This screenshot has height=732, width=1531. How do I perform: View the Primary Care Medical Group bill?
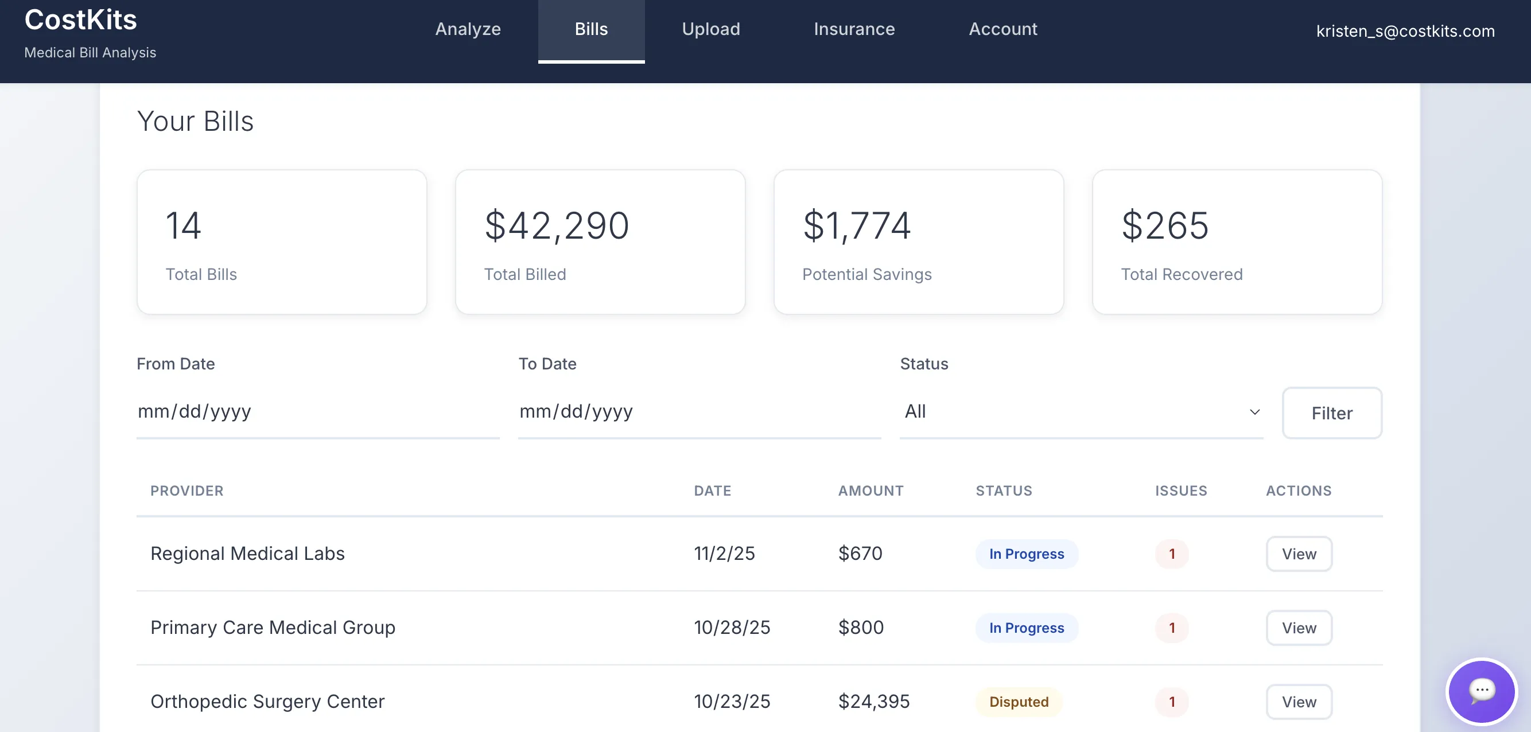pos(1299,628)
